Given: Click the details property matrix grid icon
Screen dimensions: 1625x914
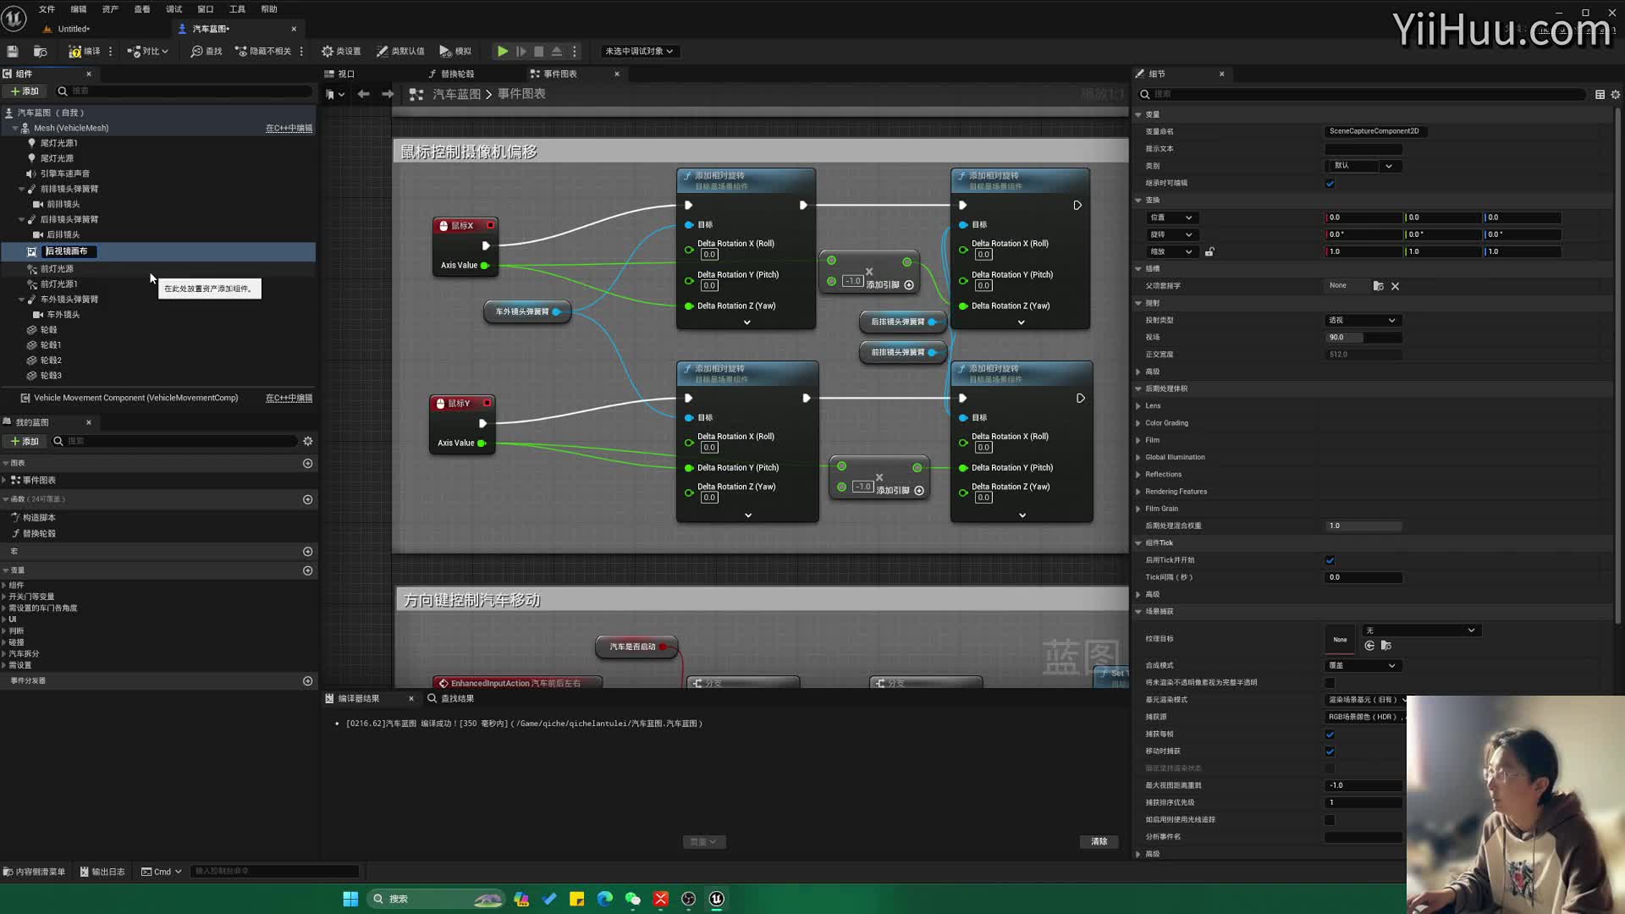Looking at the screenshot, I should click(1600, 95).
